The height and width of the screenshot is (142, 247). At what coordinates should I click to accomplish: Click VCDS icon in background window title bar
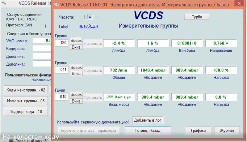coord(4,3)
